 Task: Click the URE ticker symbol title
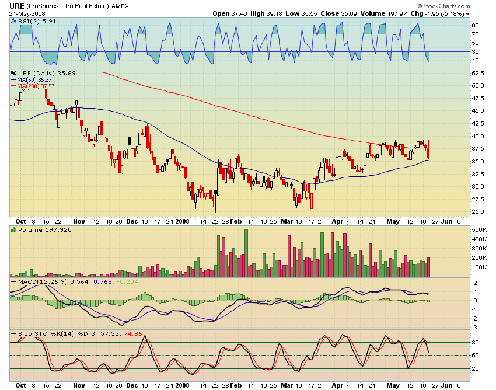(x=17, y=6)
